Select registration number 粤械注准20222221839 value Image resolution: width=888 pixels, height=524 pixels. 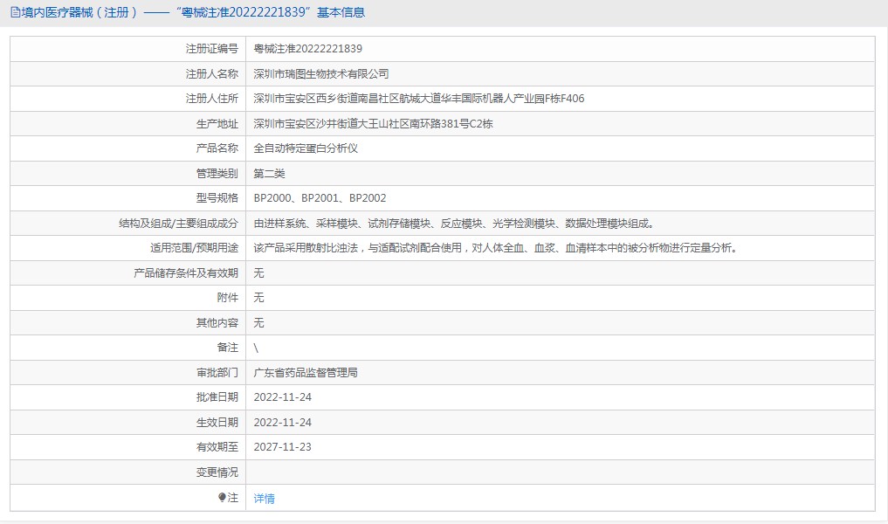coord(308,49)
